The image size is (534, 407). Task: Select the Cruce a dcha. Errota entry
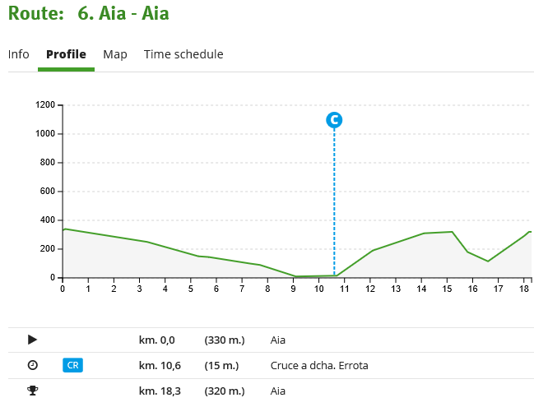(x=319, y=365)
